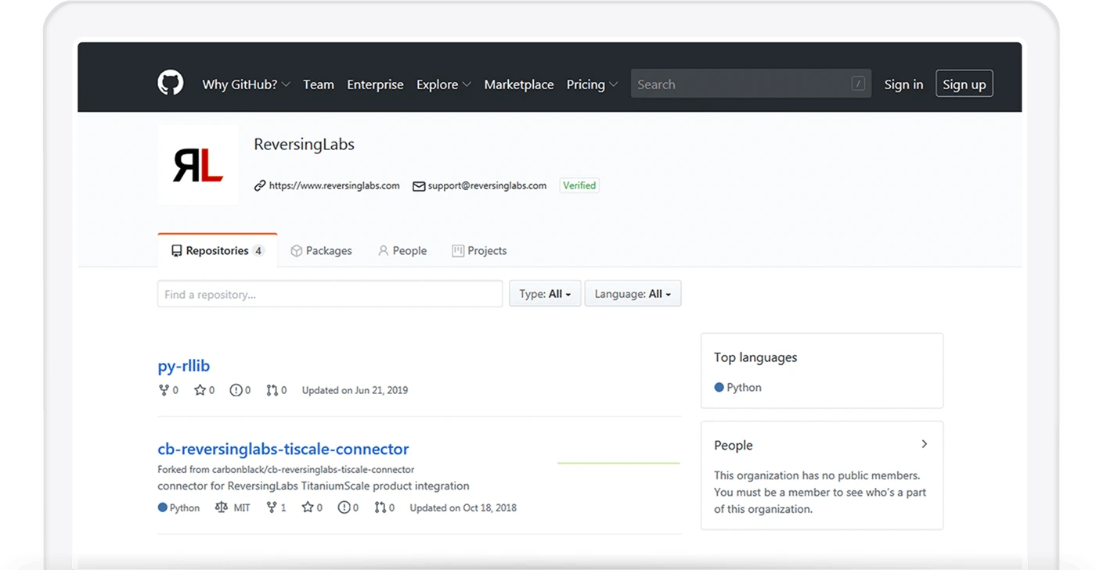Click the issues icon for cb-reversinglabs-tiscale-connector
The width and height of the screenshot is (1096, 570).
[x=344, y=507]
